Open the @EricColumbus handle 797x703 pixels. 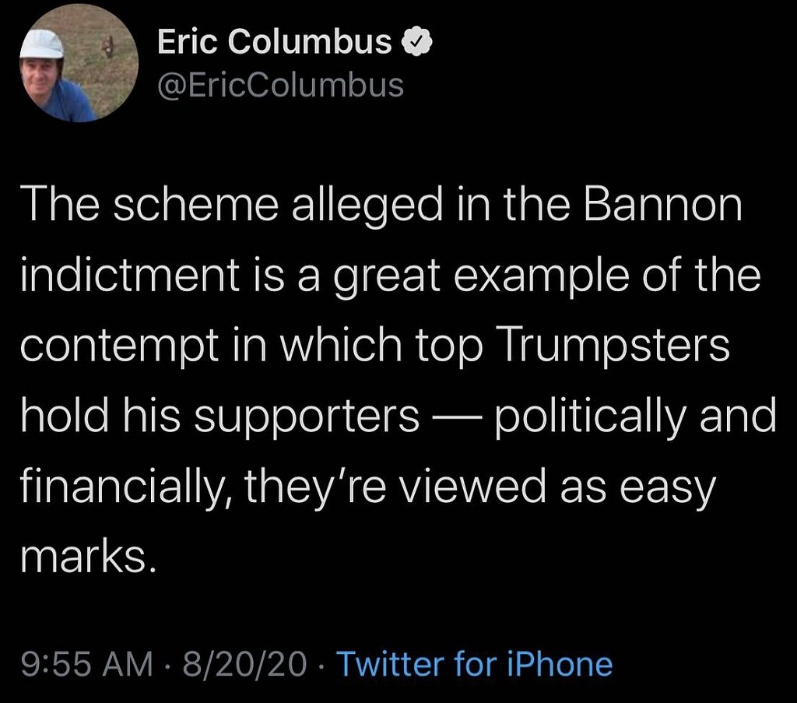[280, 86]
